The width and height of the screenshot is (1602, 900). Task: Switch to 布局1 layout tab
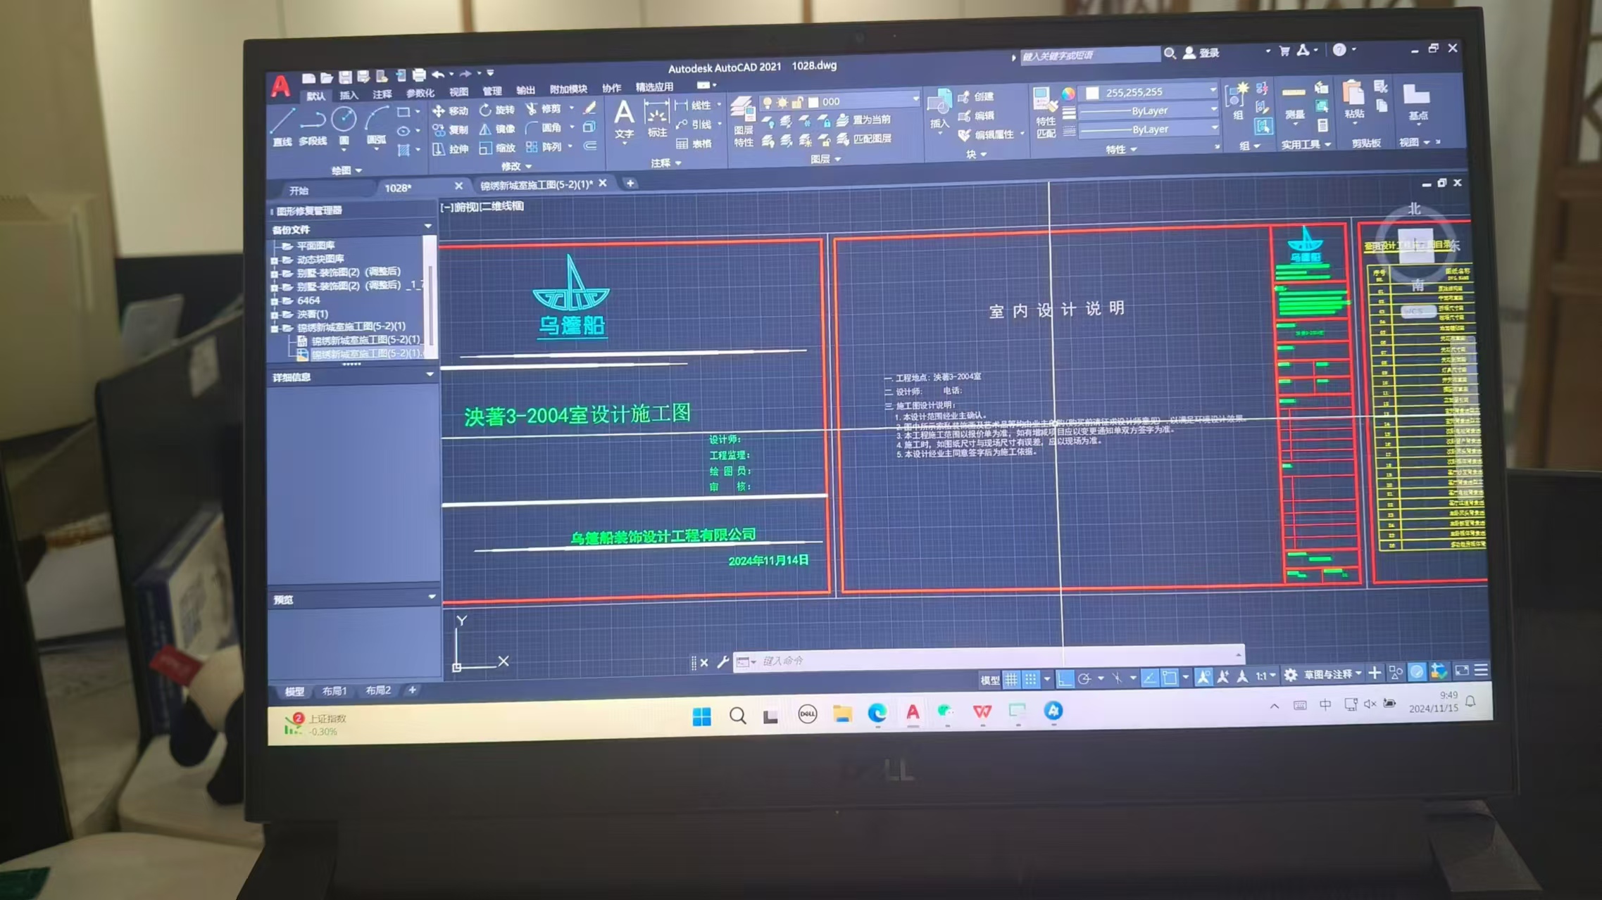(334, 691)
